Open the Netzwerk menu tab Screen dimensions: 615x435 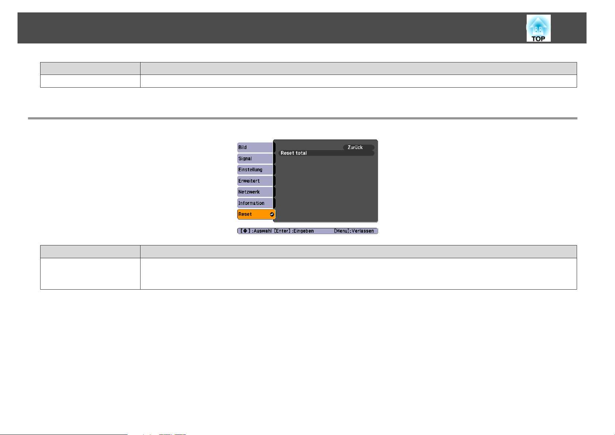tap(255, 192)
